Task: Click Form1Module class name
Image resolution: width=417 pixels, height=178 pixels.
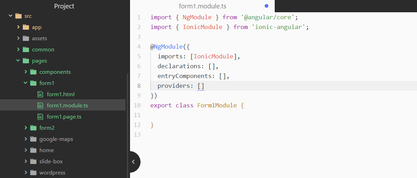Action: (x=217, y=105)
